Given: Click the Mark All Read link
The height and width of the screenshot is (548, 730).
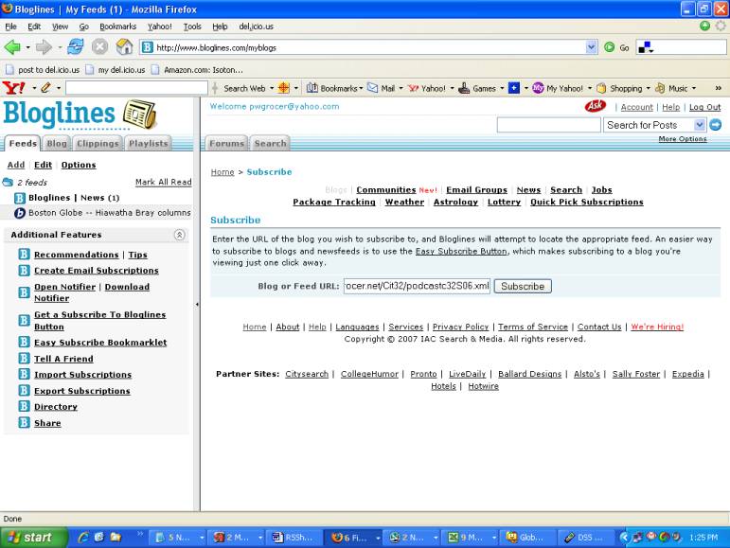Looking at the screenshot, I should click(x=164, y=182).
